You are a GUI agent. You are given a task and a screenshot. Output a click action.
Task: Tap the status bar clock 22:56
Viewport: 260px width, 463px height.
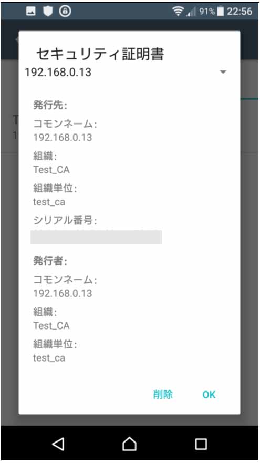coord(240,12)
